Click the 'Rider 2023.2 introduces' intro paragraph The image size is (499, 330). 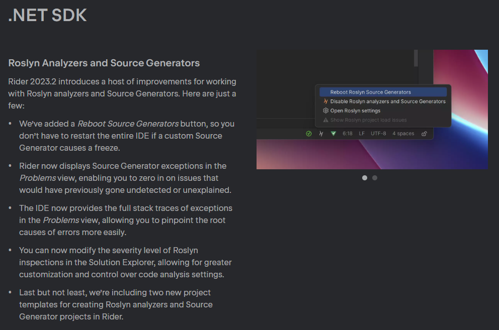[x=122, y=93]
